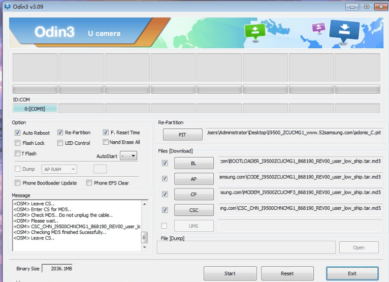Click "Checking MD5 finished Sucessfully.." log line
This screenshot has height=282, width=389.
[60, 232]
